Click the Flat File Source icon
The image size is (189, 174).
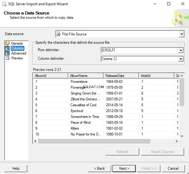tap(59, 34)
